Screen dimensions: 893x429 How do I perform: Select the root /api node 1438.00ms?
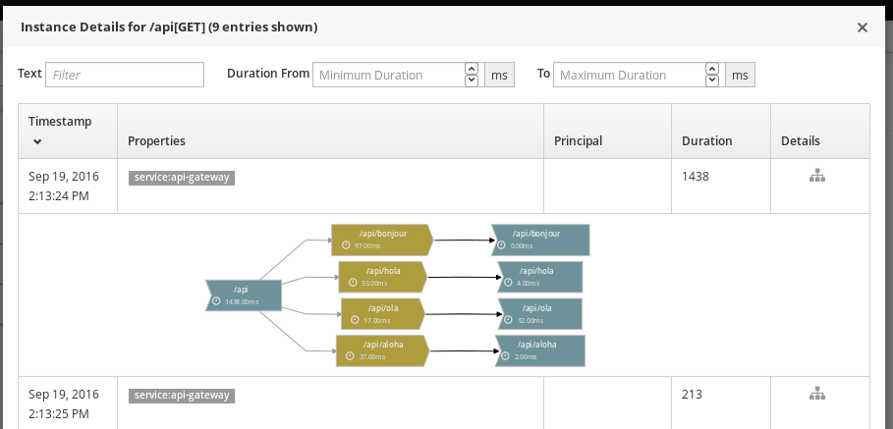[x=244, y=295]
